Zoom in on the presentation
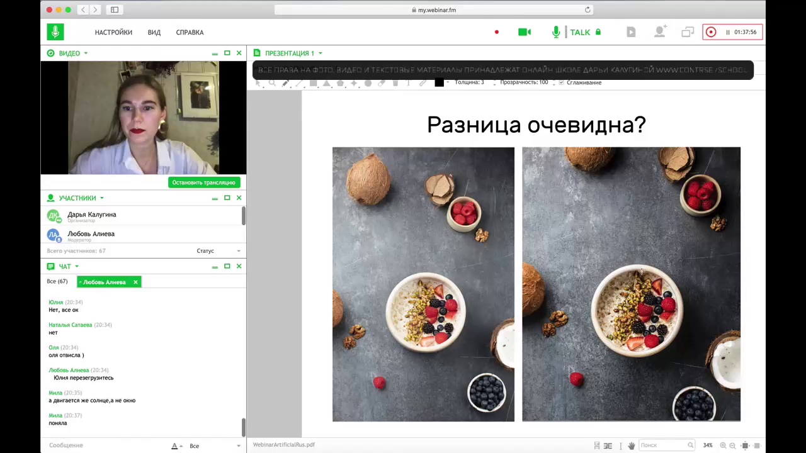Screen dimensions: 806x453 click(x=723, y=445)
